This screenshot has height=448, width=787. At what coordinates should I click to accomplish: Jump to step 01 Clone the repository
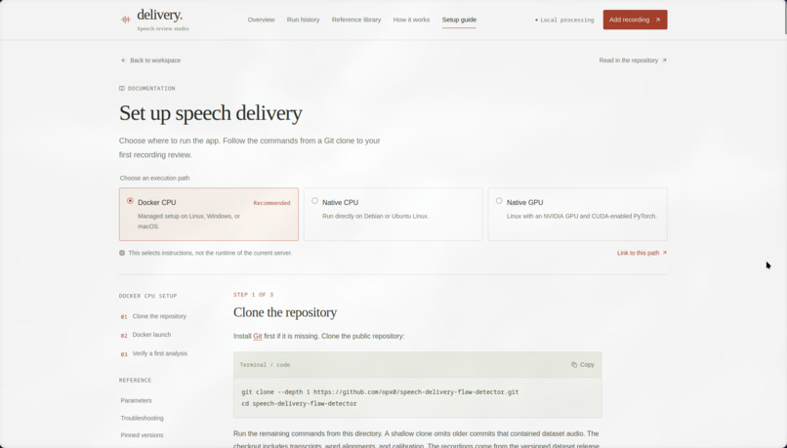(x=153, y=316)
